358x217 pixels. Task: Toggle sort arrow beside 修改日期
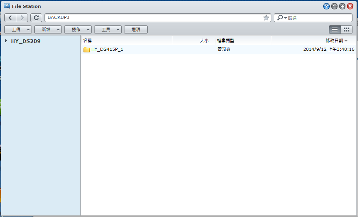[x=346, y=41]
